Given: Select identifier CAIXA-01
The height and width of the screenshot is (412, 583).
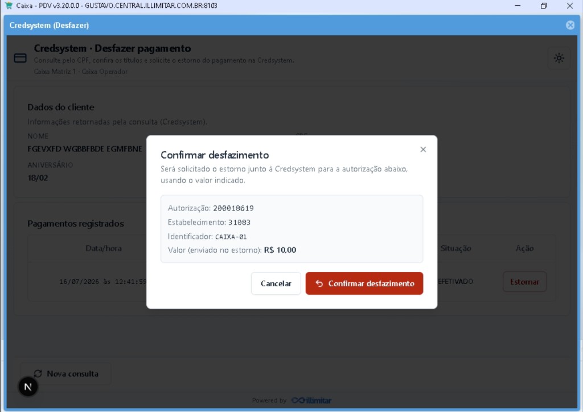Looking at the screenshot, I should pyautogui.click(x=231, y=237).
